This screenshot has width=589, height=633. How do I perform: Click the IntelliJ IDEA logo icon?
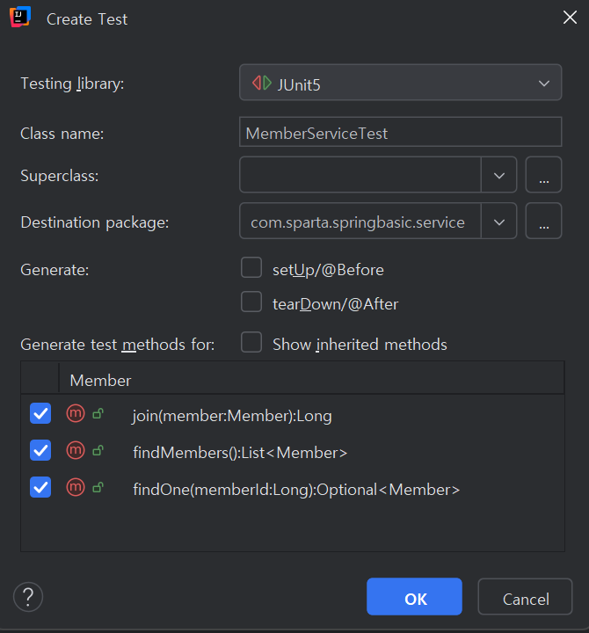click(20, 17)
